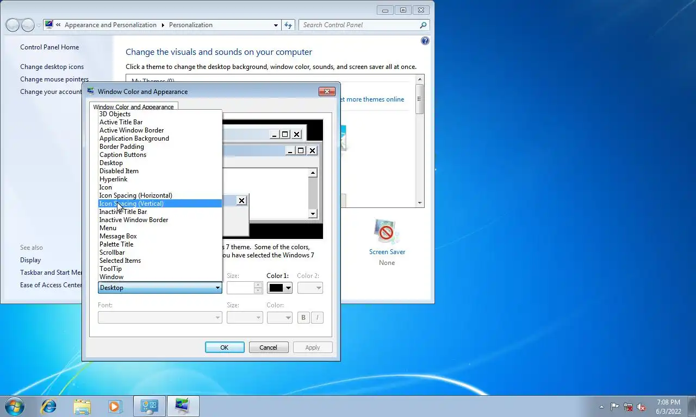Open Control Panel Home link
The height and width of the screenshot is (417, 696).
[49, 47]
